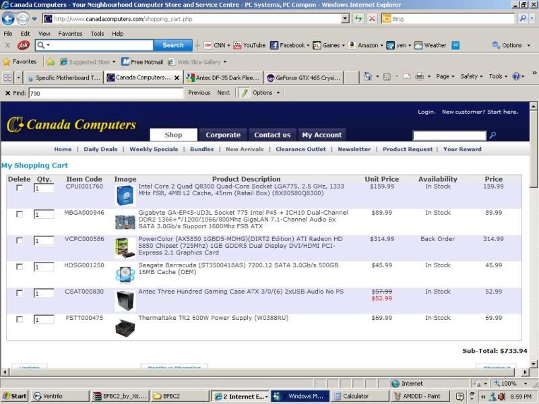Open the Amazon toolbar shortcut
539x404 pixels.
(x=365, y=45)
